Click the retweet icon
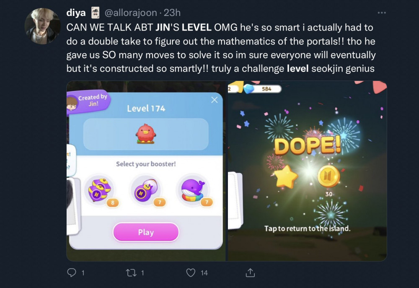Viewport: 419px width, 288px height. click(131, 273)
